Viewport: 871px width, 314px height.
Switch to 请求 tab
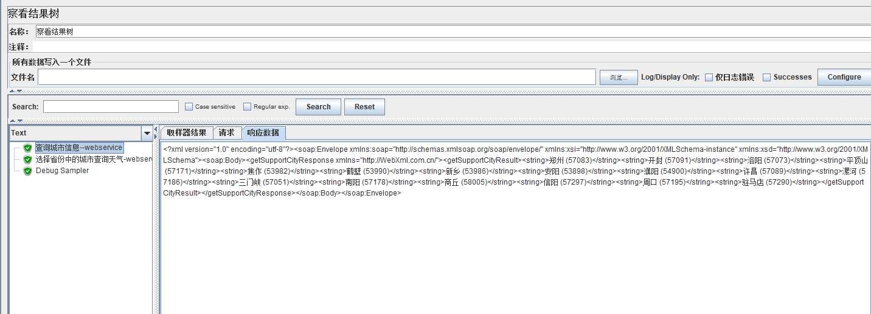click(x=227, y=132)
